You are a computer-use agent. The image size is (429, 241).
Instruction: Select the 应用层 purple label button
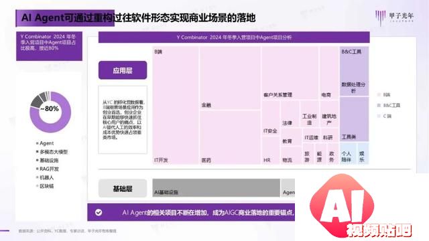click(x=123, y=70)
